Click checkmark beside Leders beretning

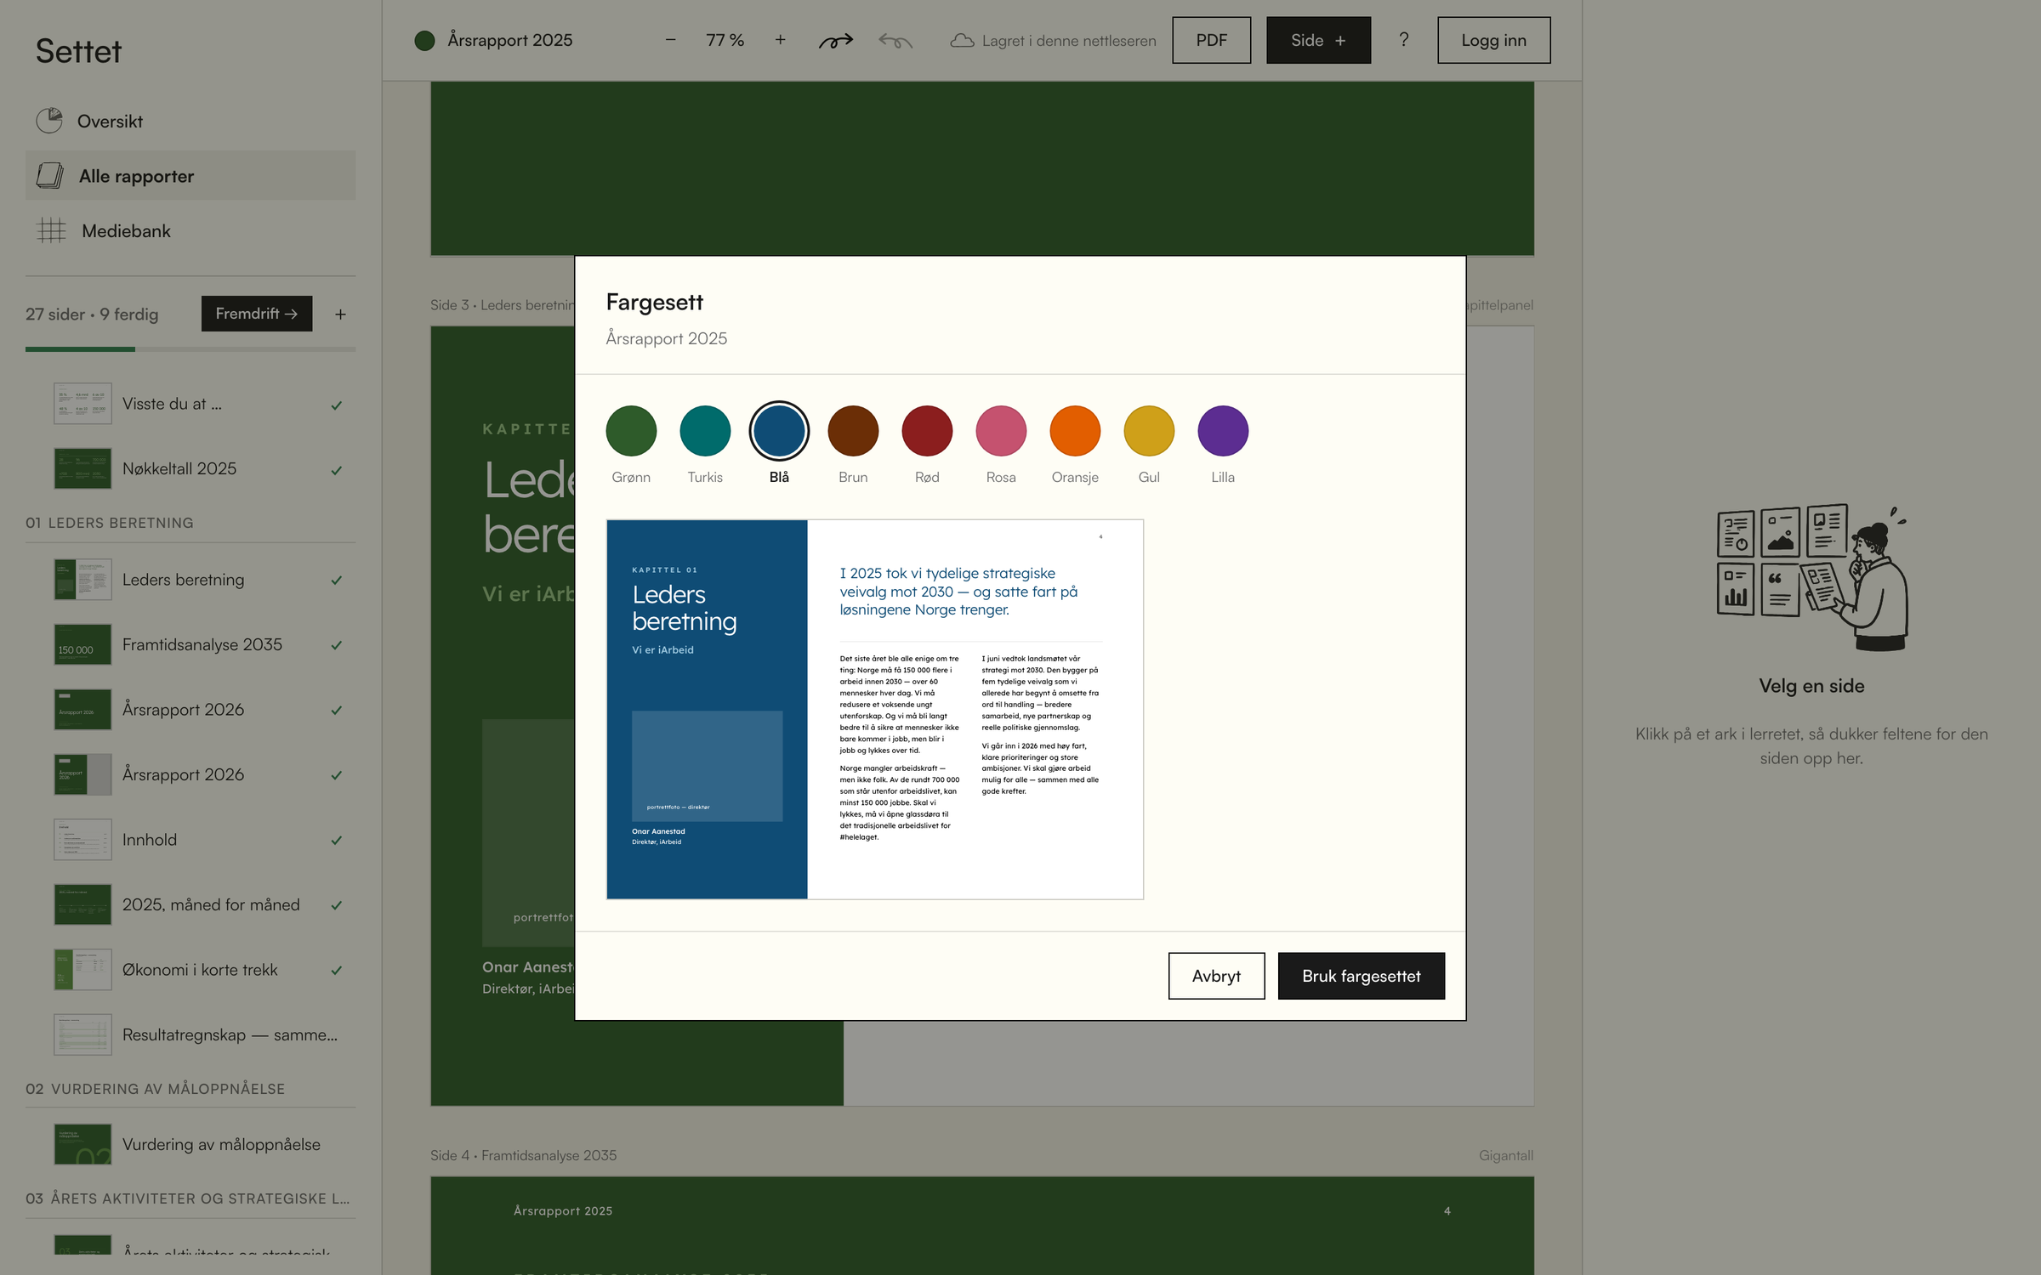tap(337, 581)
